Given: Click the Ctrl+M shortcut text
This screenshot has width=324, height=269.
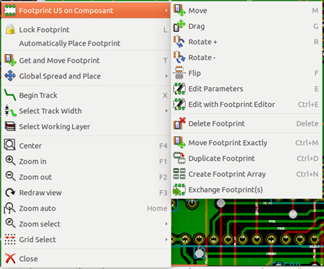Looking at the screenshot, I should click(x=307, y=143).
